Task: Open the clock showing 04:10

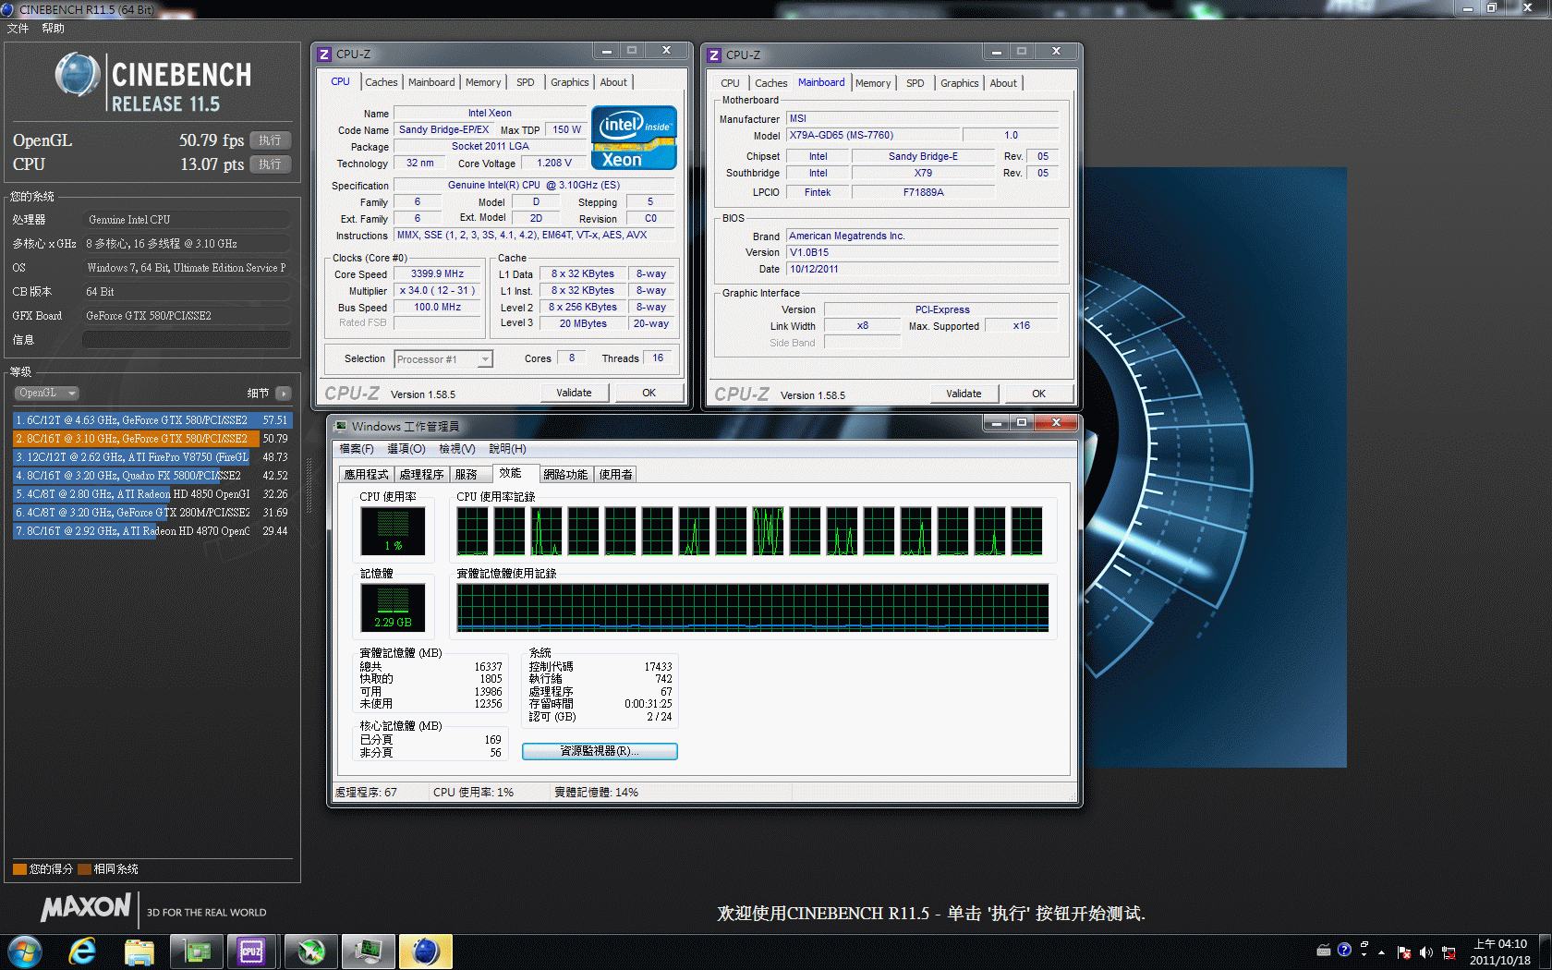Action: pyautogui.click(x=1500, y=952)
